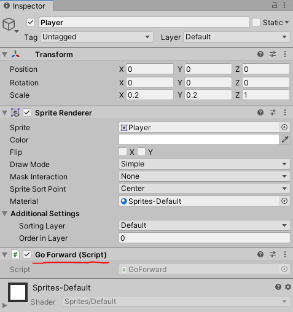Click the Sprites-Default material preview thumbnail
This screenshot has width=293, height=312.
(x=18, y=292)
